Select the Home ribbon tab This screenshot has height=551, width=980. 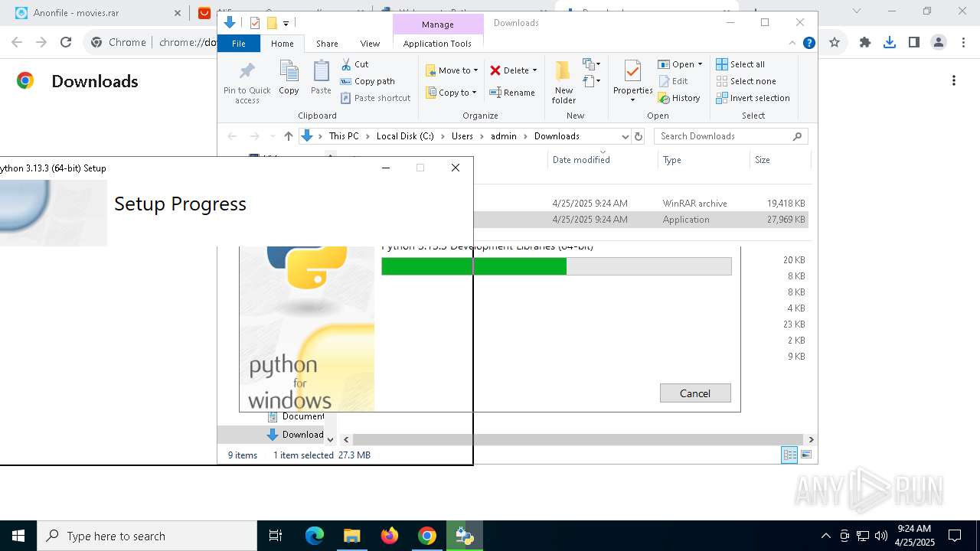tap(282, 44)
